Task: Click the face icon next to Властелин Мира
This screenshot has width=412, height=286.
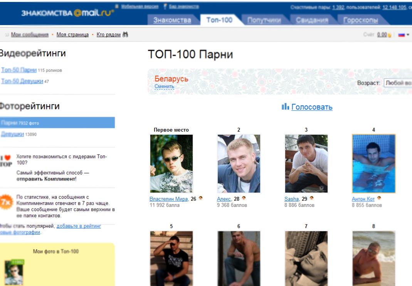Action: tap(200, 198)
